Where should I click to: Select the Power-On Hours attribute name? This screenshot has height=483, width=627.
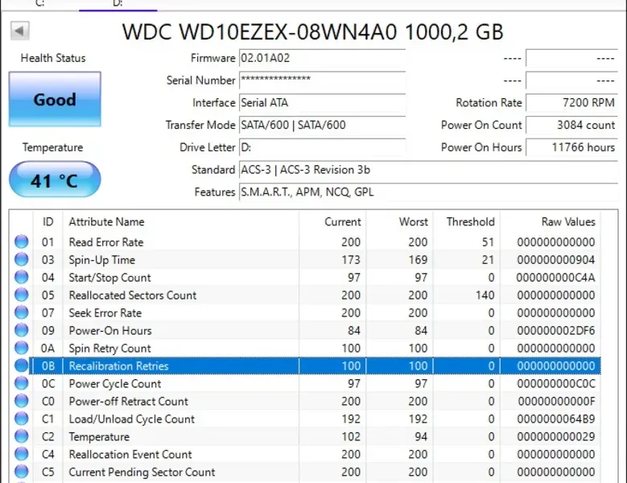click(110, 331)
